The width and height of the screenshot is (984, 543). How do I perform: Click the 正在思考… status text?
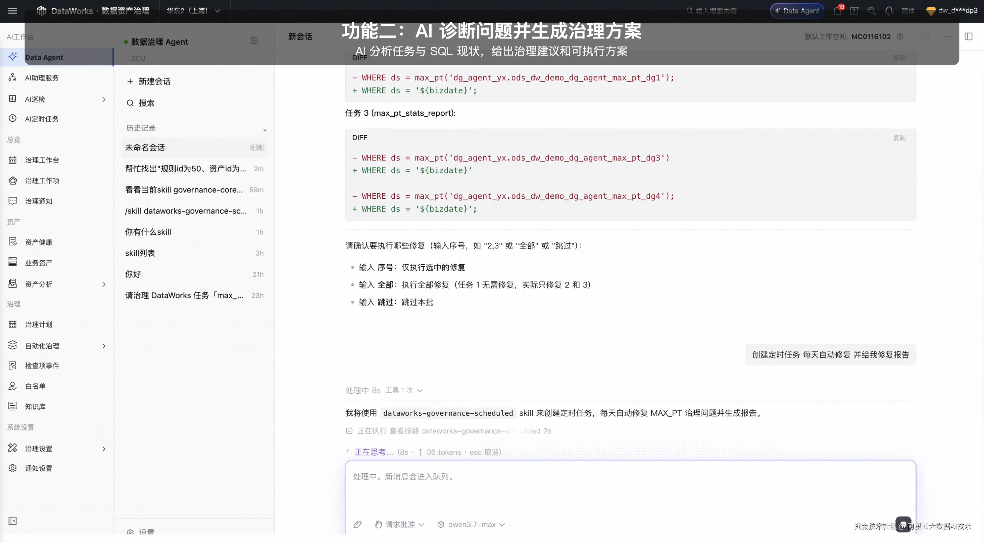point(373,452)
